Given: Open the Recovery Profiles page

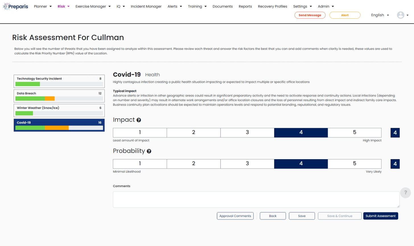Looking at the screenshot, I should click(272, 6).
